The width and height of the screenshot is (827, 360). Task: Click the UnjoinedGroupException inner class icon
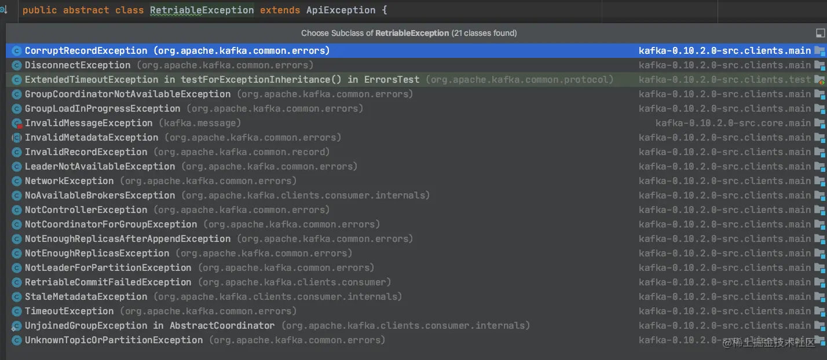tap(16, 326)
